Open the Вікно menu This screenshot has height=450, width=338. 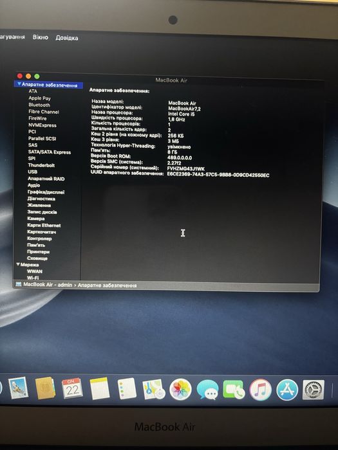click(x=40, y=37)
